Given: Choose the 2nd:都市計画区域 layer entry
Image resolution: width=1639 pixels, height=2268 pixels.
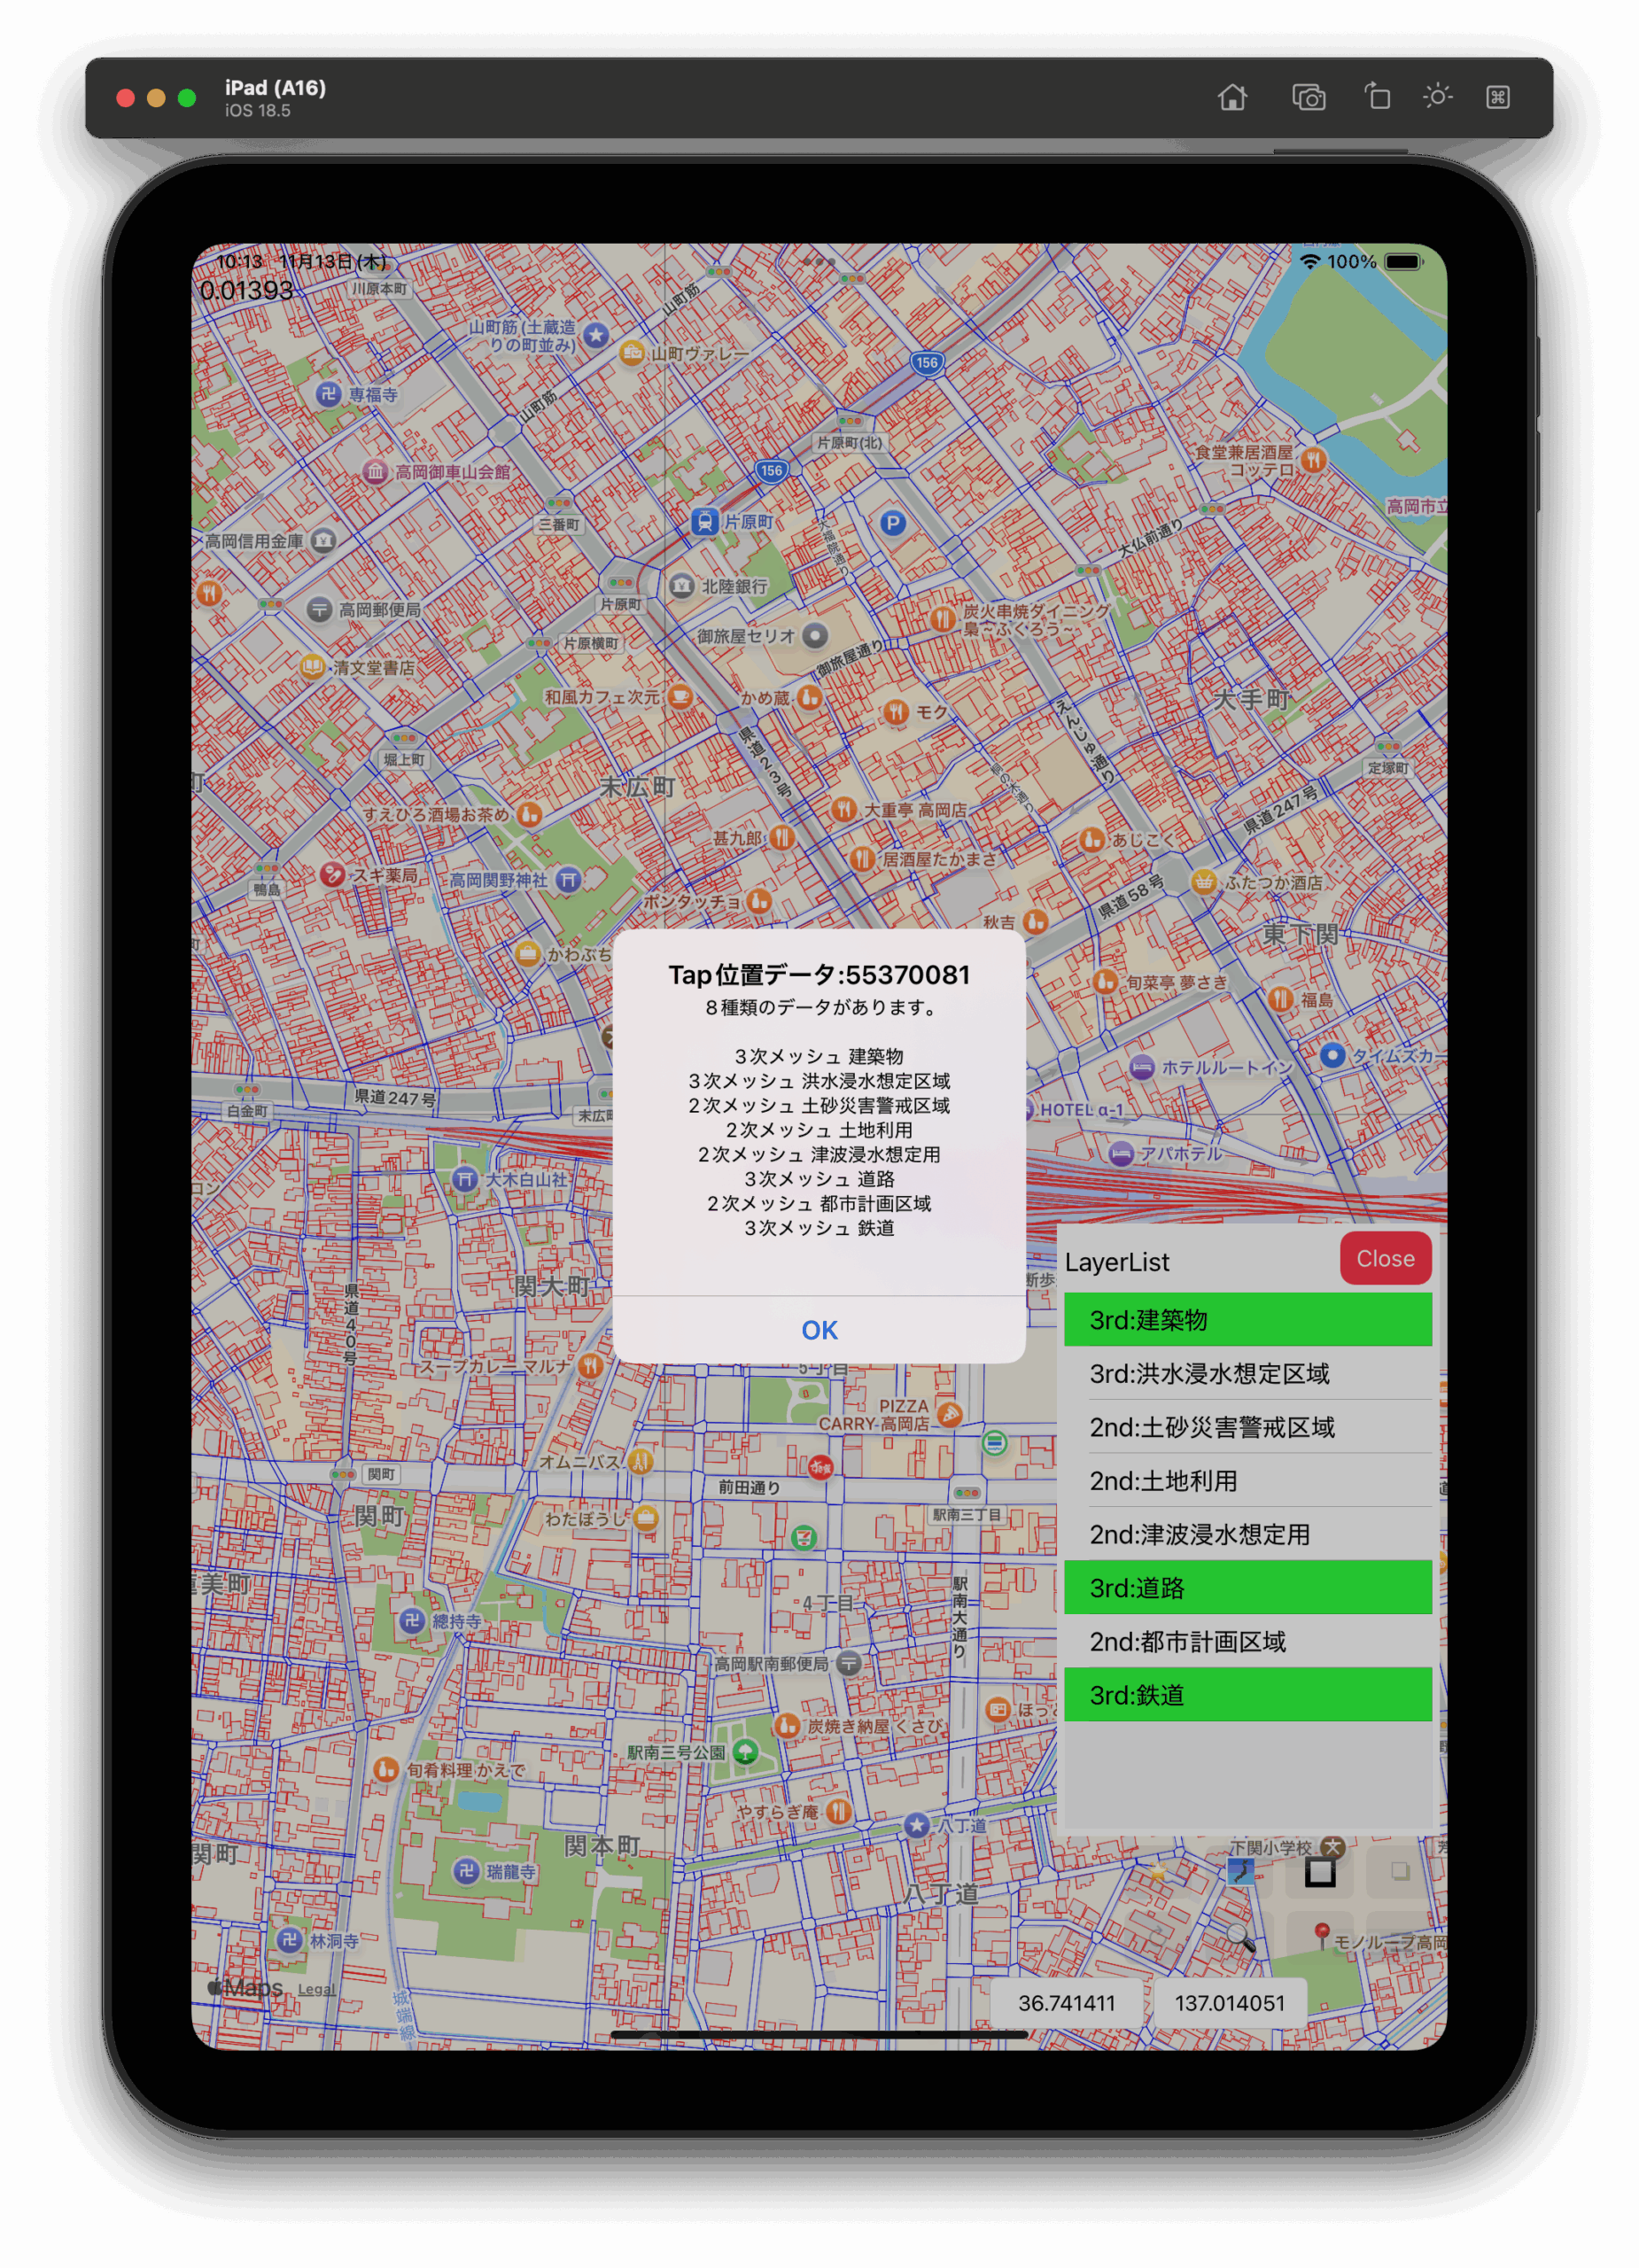Looking at the screenshot, I should pyautogui.click(x=1247, y=1642).
